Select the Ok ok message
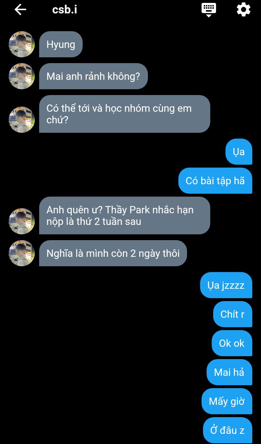The width and height of the screenshot is (261, 444). (x=232, y=343)
